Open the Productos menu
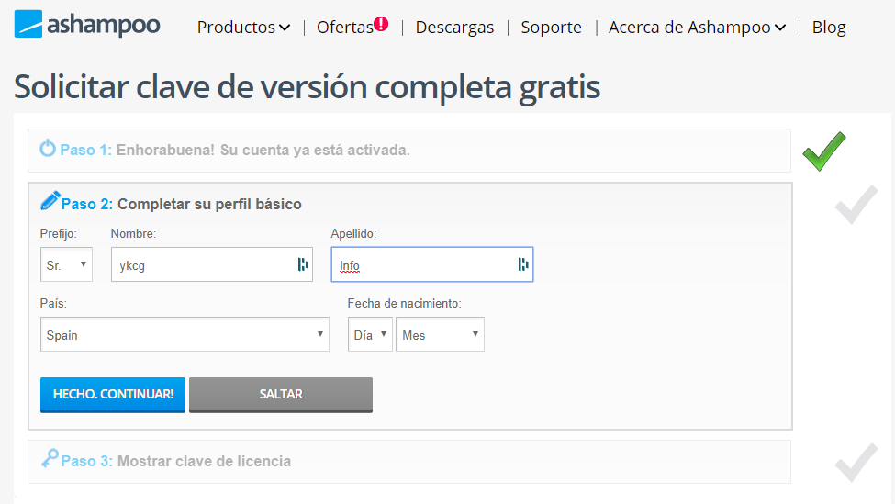Screen dimensions: 895x504 click(x=244, y=27)
